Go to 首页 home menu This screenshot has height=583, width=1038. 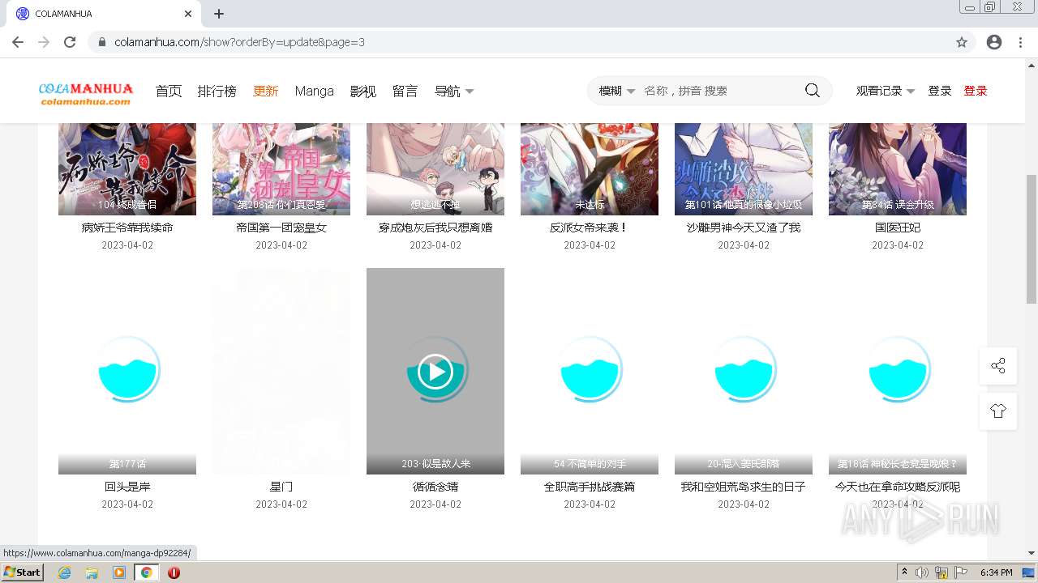pyautogui.click(x=169, y=91)
